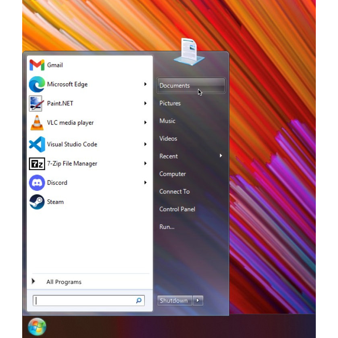338x338 pixels.
Task: Click the Windows Start orb
Action: (x=37, y=327)
